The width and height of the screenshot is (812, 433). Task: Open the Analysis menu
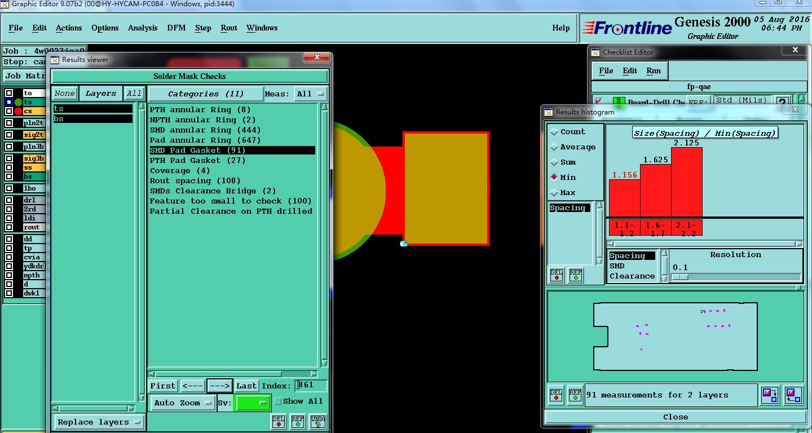[x=143, y=28]
